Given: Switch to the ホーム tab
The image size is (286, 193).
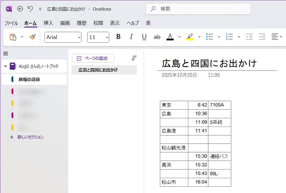Looking at the screenshot, I should coord(30,23).
